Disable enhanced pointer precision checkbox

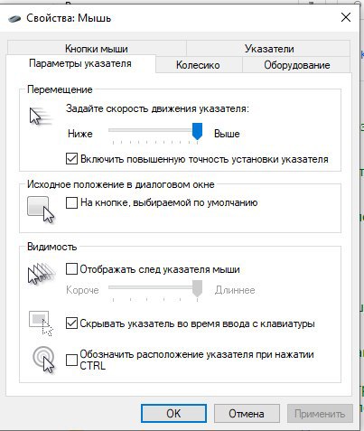[71, 159]
